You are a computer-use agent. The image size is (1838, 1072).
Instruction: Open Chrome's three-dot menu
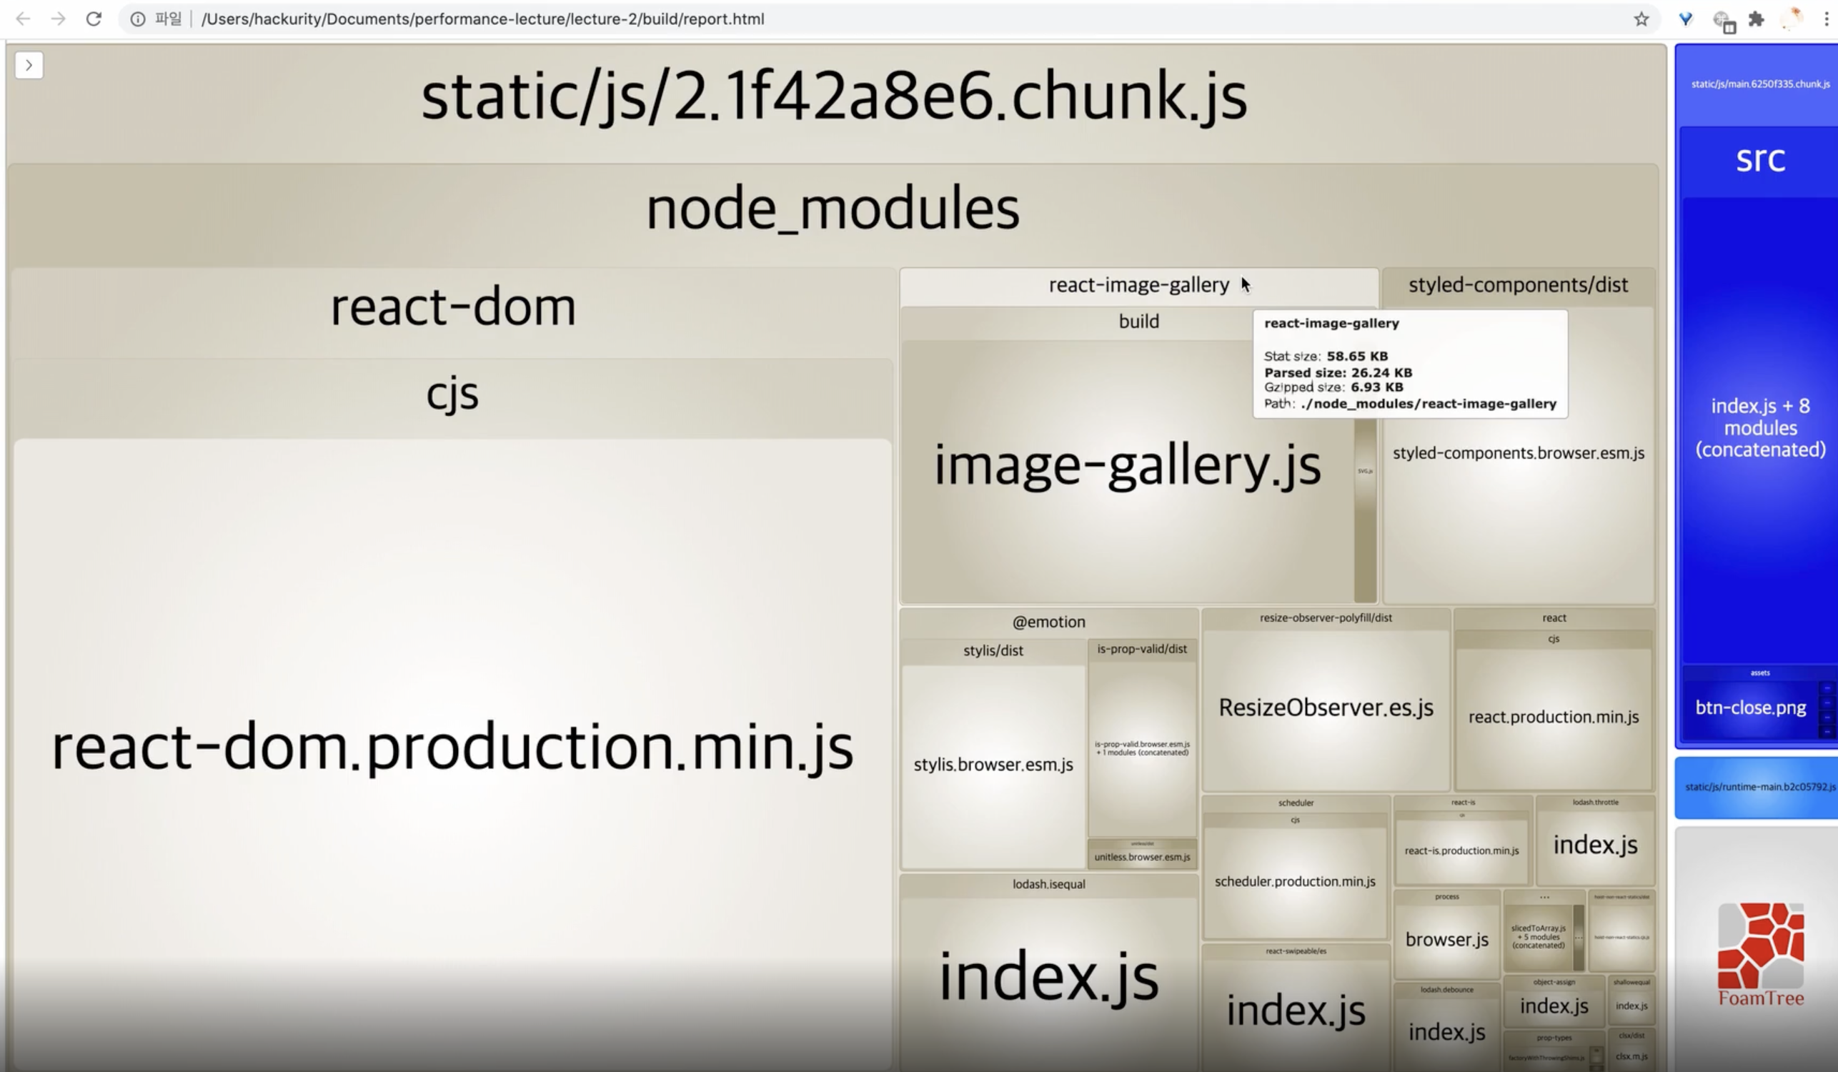1826,19
